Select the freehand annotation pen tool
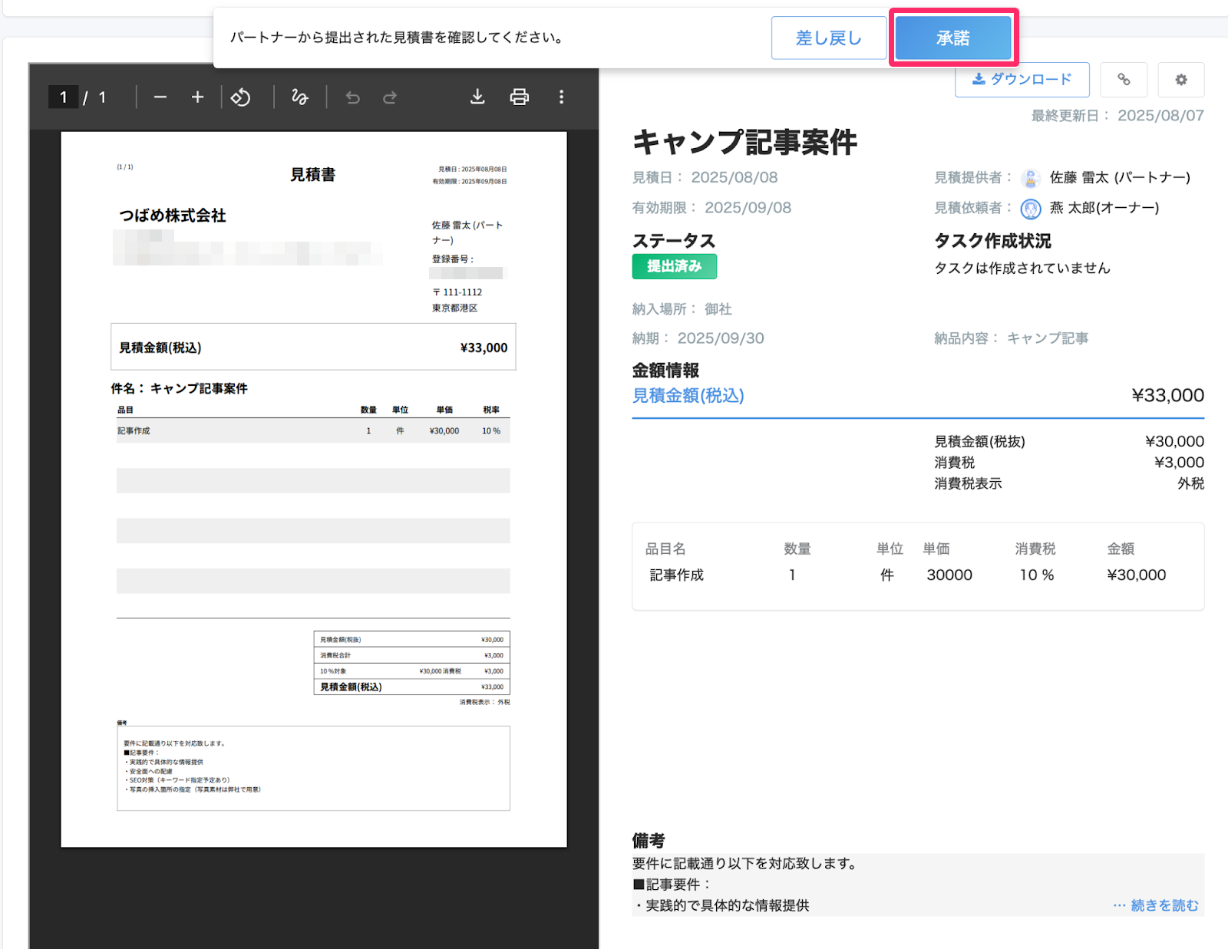 pos(299,97)
